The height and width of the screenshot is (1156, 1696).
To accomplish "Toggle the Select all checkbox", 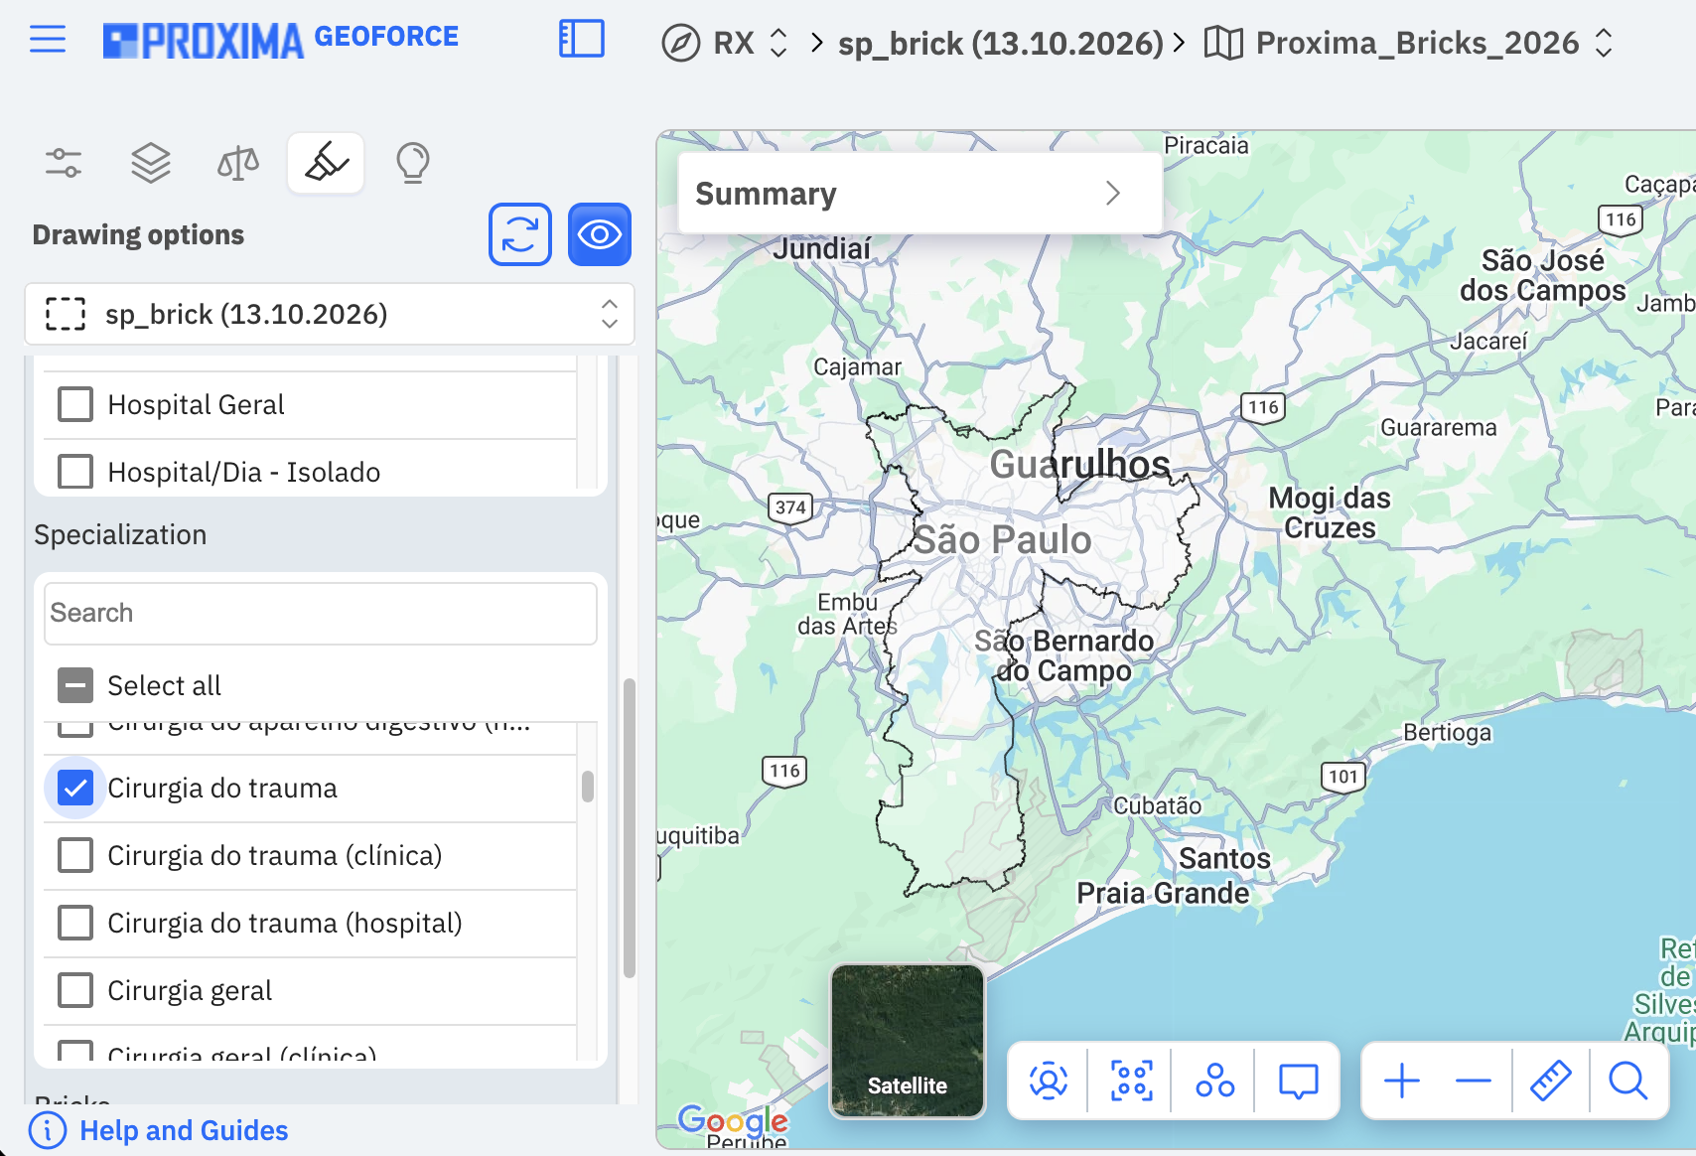I will click(x=75, y=685).
